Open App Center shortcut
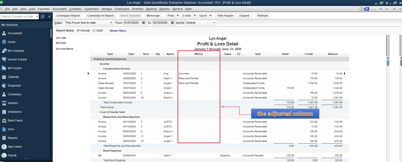 [x=15, y=147]
